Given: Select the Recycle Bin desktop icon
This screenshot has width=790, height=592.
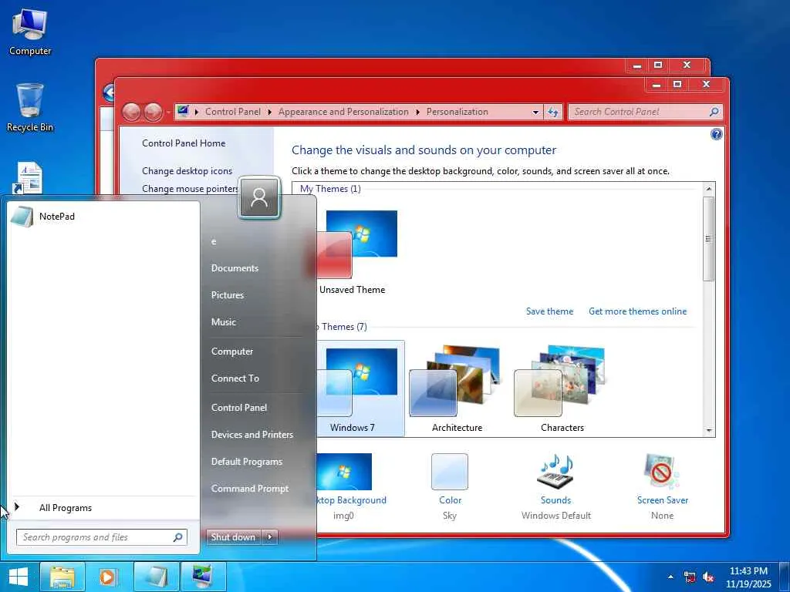Looking at the screenshot, I should click(30, 107).
